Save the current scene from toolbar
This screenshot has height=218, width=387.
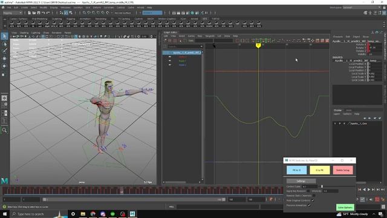click(39, 13)
